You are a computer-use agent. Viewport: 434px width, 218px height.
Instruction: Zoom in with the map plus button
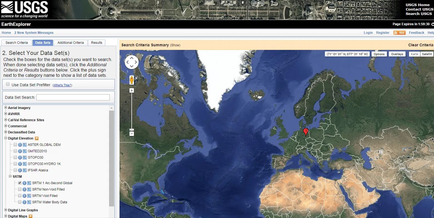132,90
